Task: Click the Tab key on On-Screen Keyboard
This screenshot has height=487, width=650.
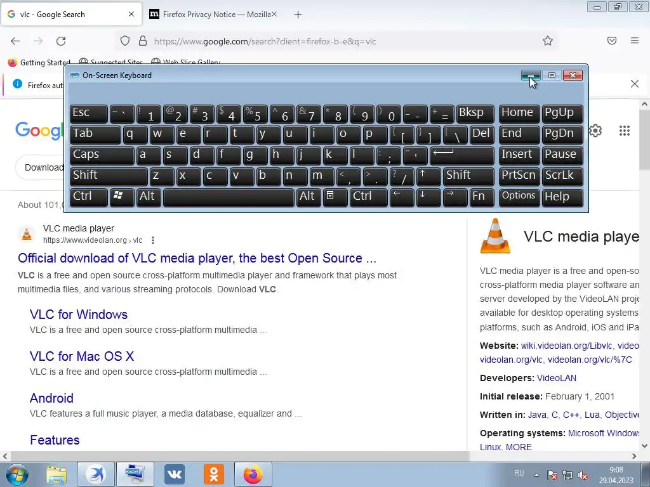Action: (x=95, y=134)
